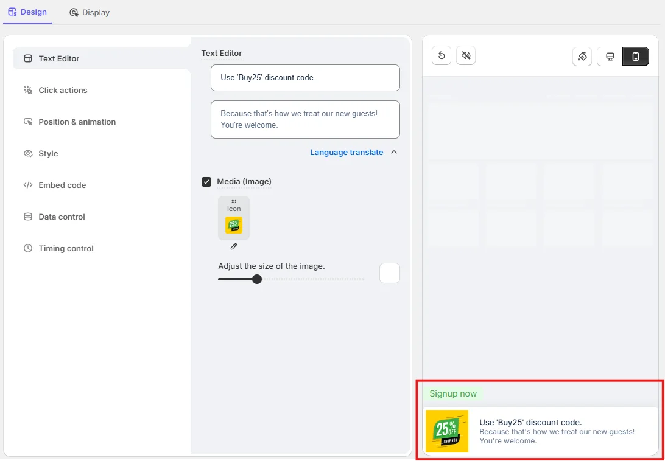Viewport: 665px width, 461px height.
Task: Uncheck the Media (Image) checkbox
Action: pyautogui.click(x=206, y=182)
